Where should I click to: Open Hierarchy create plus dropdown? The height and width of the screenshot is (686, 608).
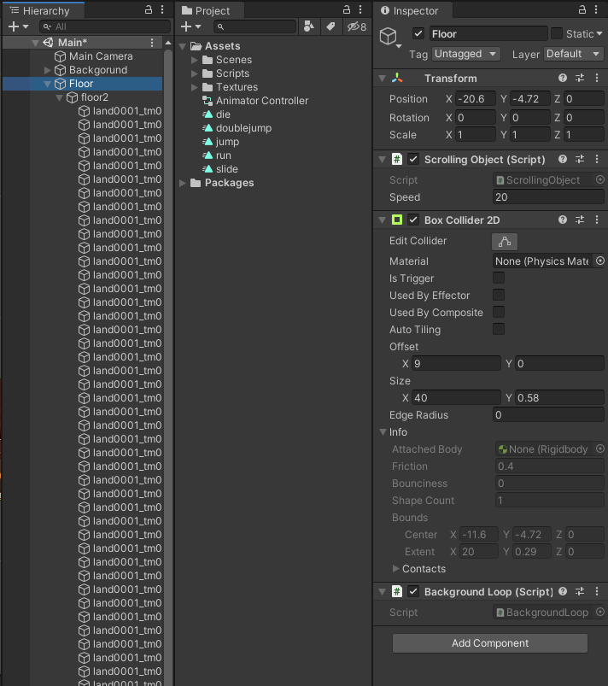[18, 26]
